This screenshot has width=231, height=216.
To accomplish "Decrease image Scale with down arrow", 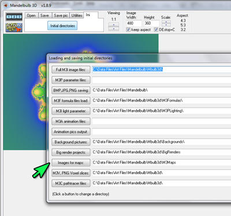I will [x=166, y=25].
